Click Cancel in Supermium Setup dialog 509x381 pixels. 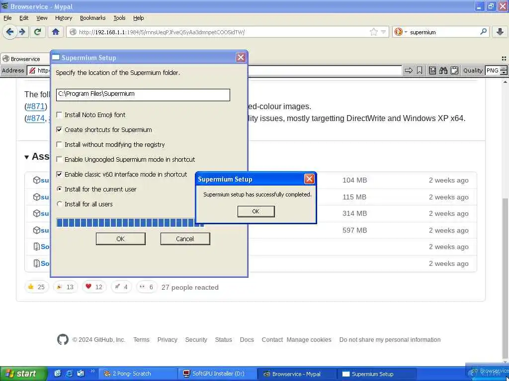[x=185, y=239]
